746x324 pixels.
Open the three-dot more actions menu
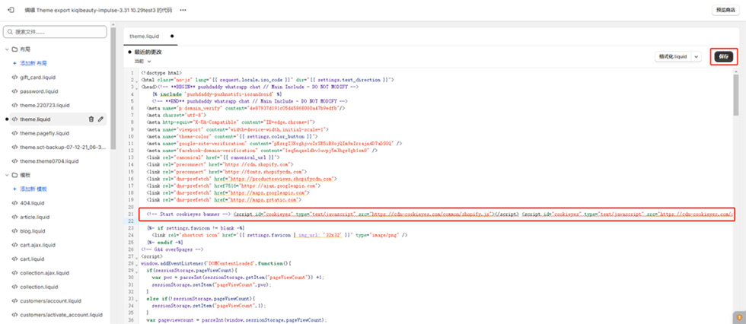click(x=183, y=10)
